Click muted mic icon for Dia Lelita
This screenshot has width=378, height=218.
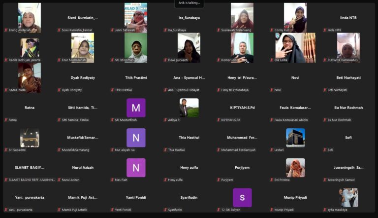point(272,60)
